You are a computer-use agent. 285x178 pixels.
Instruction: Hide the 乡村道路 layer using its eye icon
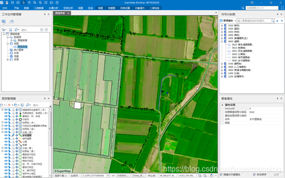click(x=6, y=135)
